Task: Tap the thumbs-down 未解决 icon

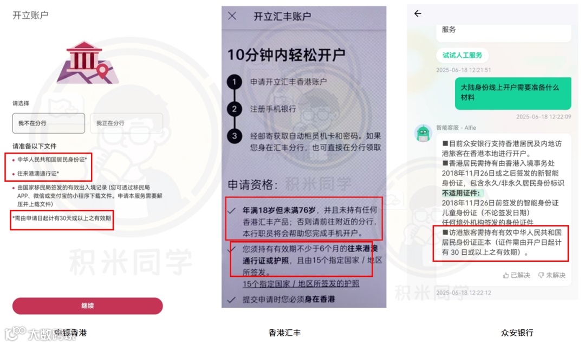Action: pos(541,275)
